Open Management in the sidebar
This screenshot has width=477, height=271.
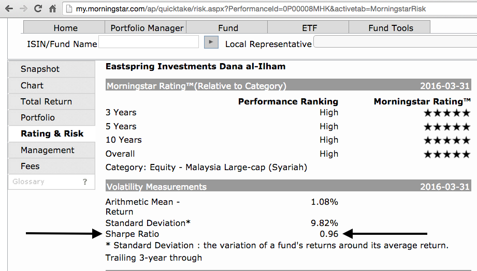coord(48,150)
